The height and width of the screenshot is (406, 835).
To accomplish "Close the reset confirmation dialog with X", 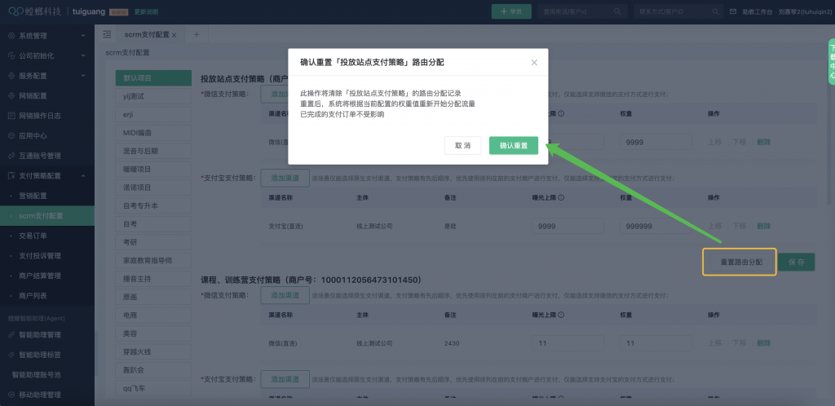I will (534, 62).
